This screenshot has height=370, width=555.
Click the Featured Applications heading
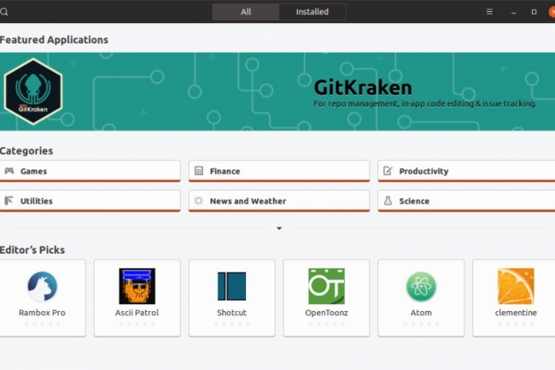coord(54,39)
